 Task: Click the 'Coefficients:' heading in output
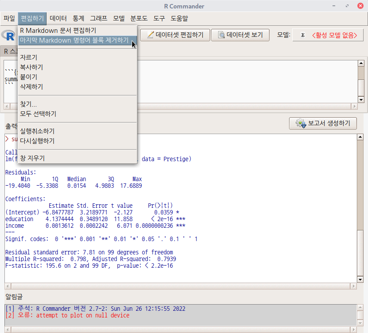click(25, 199)
